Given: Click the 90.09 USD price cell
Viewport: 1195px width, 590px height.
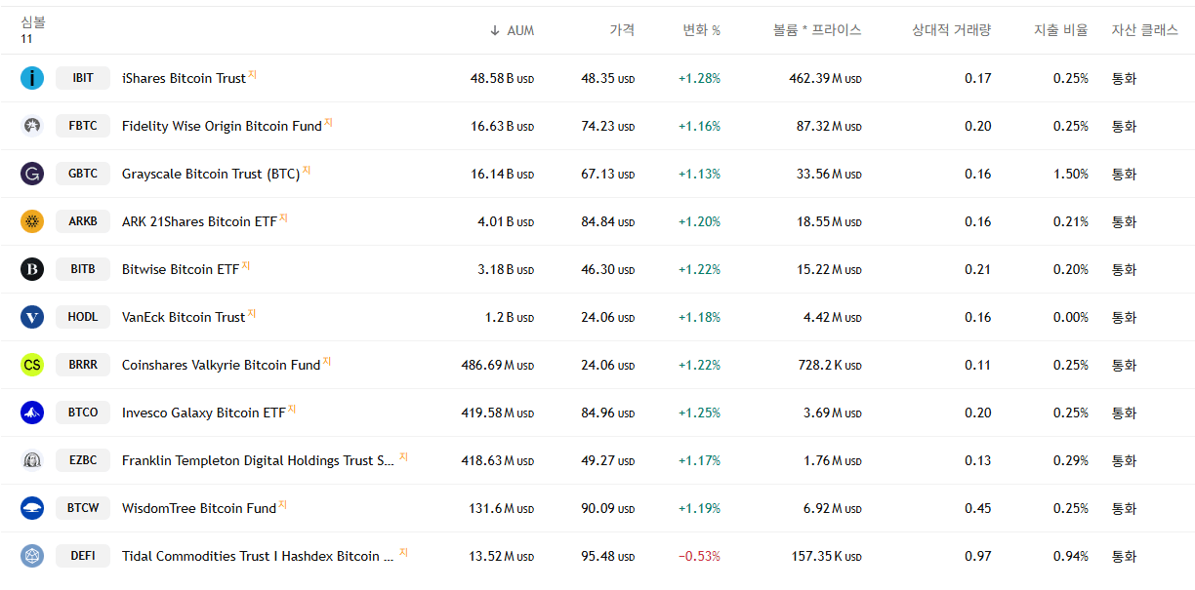Looking at the screenshot, I should (x=607, y=508).
